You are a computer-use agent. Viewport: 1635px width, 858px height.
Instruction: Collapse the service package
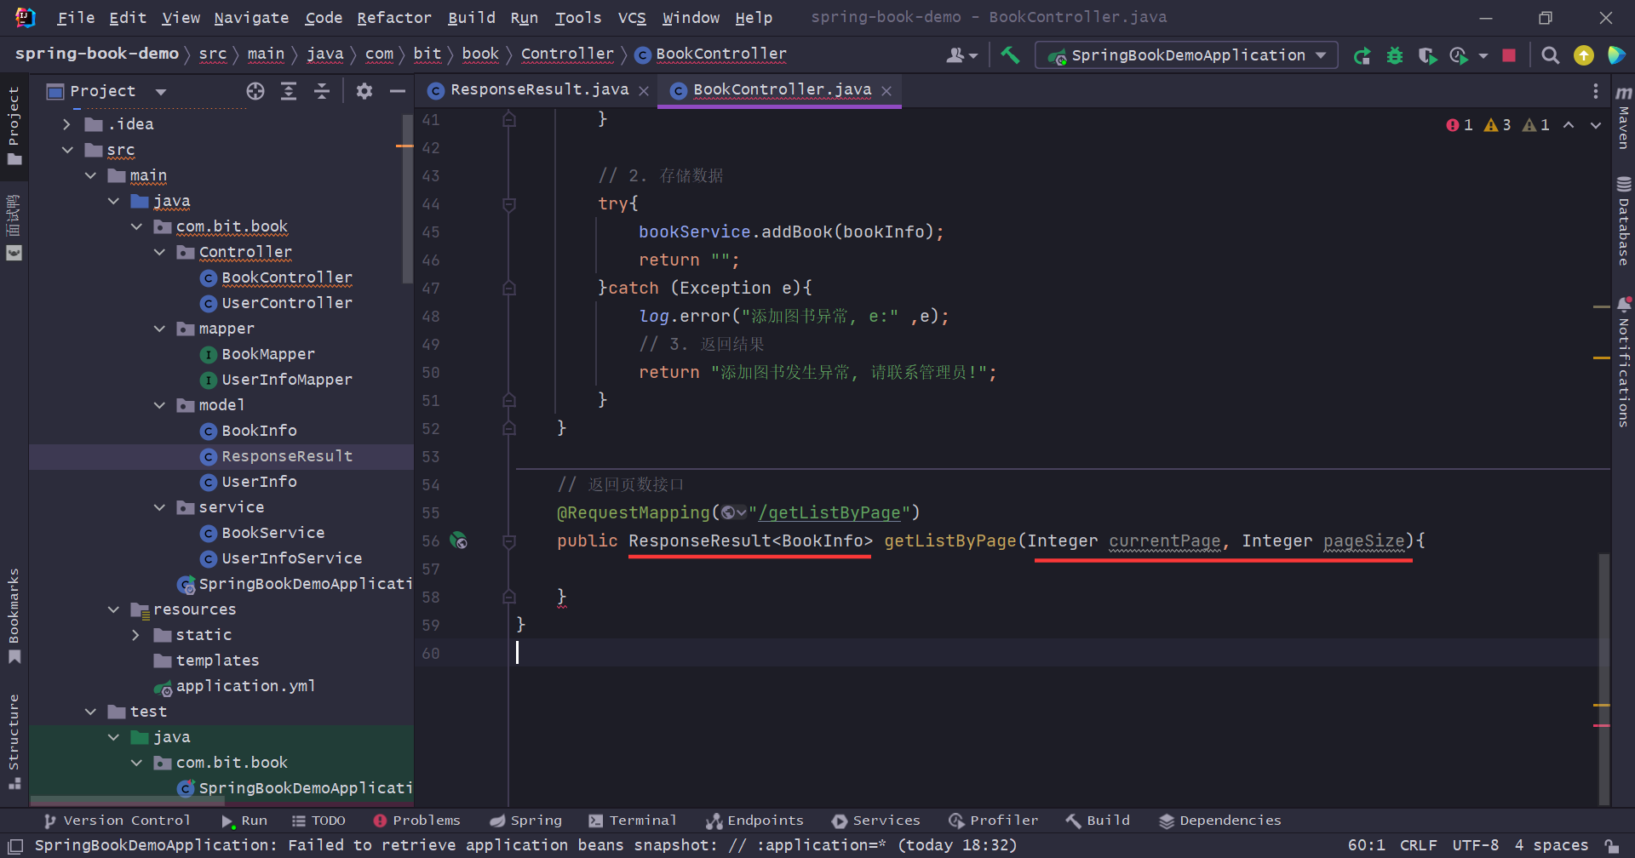pos(159,507)
